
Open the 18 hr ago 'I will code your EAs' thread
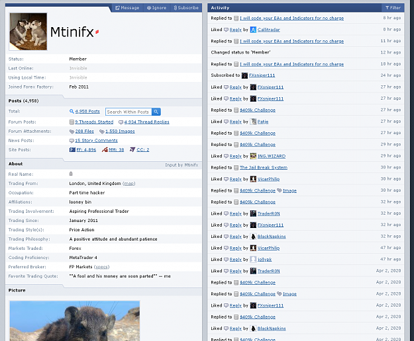point(291,64)
